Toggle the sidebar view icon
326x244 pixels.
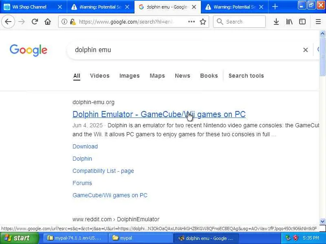point(302,22)
